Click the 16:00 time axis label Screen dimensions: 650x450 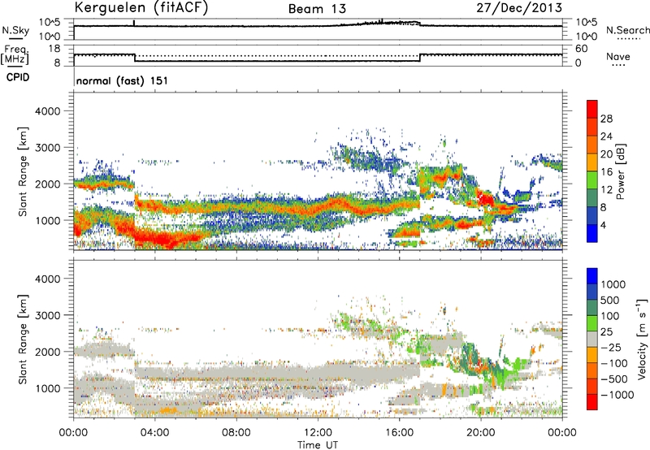(x=399, y=433)
